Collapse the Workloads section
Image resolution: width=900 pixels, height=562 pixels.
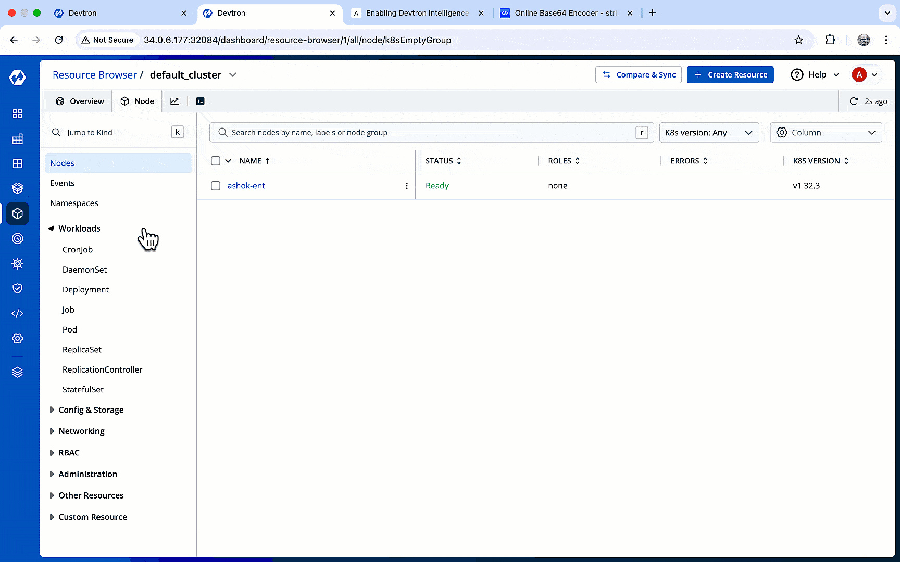tap(79, 228)
